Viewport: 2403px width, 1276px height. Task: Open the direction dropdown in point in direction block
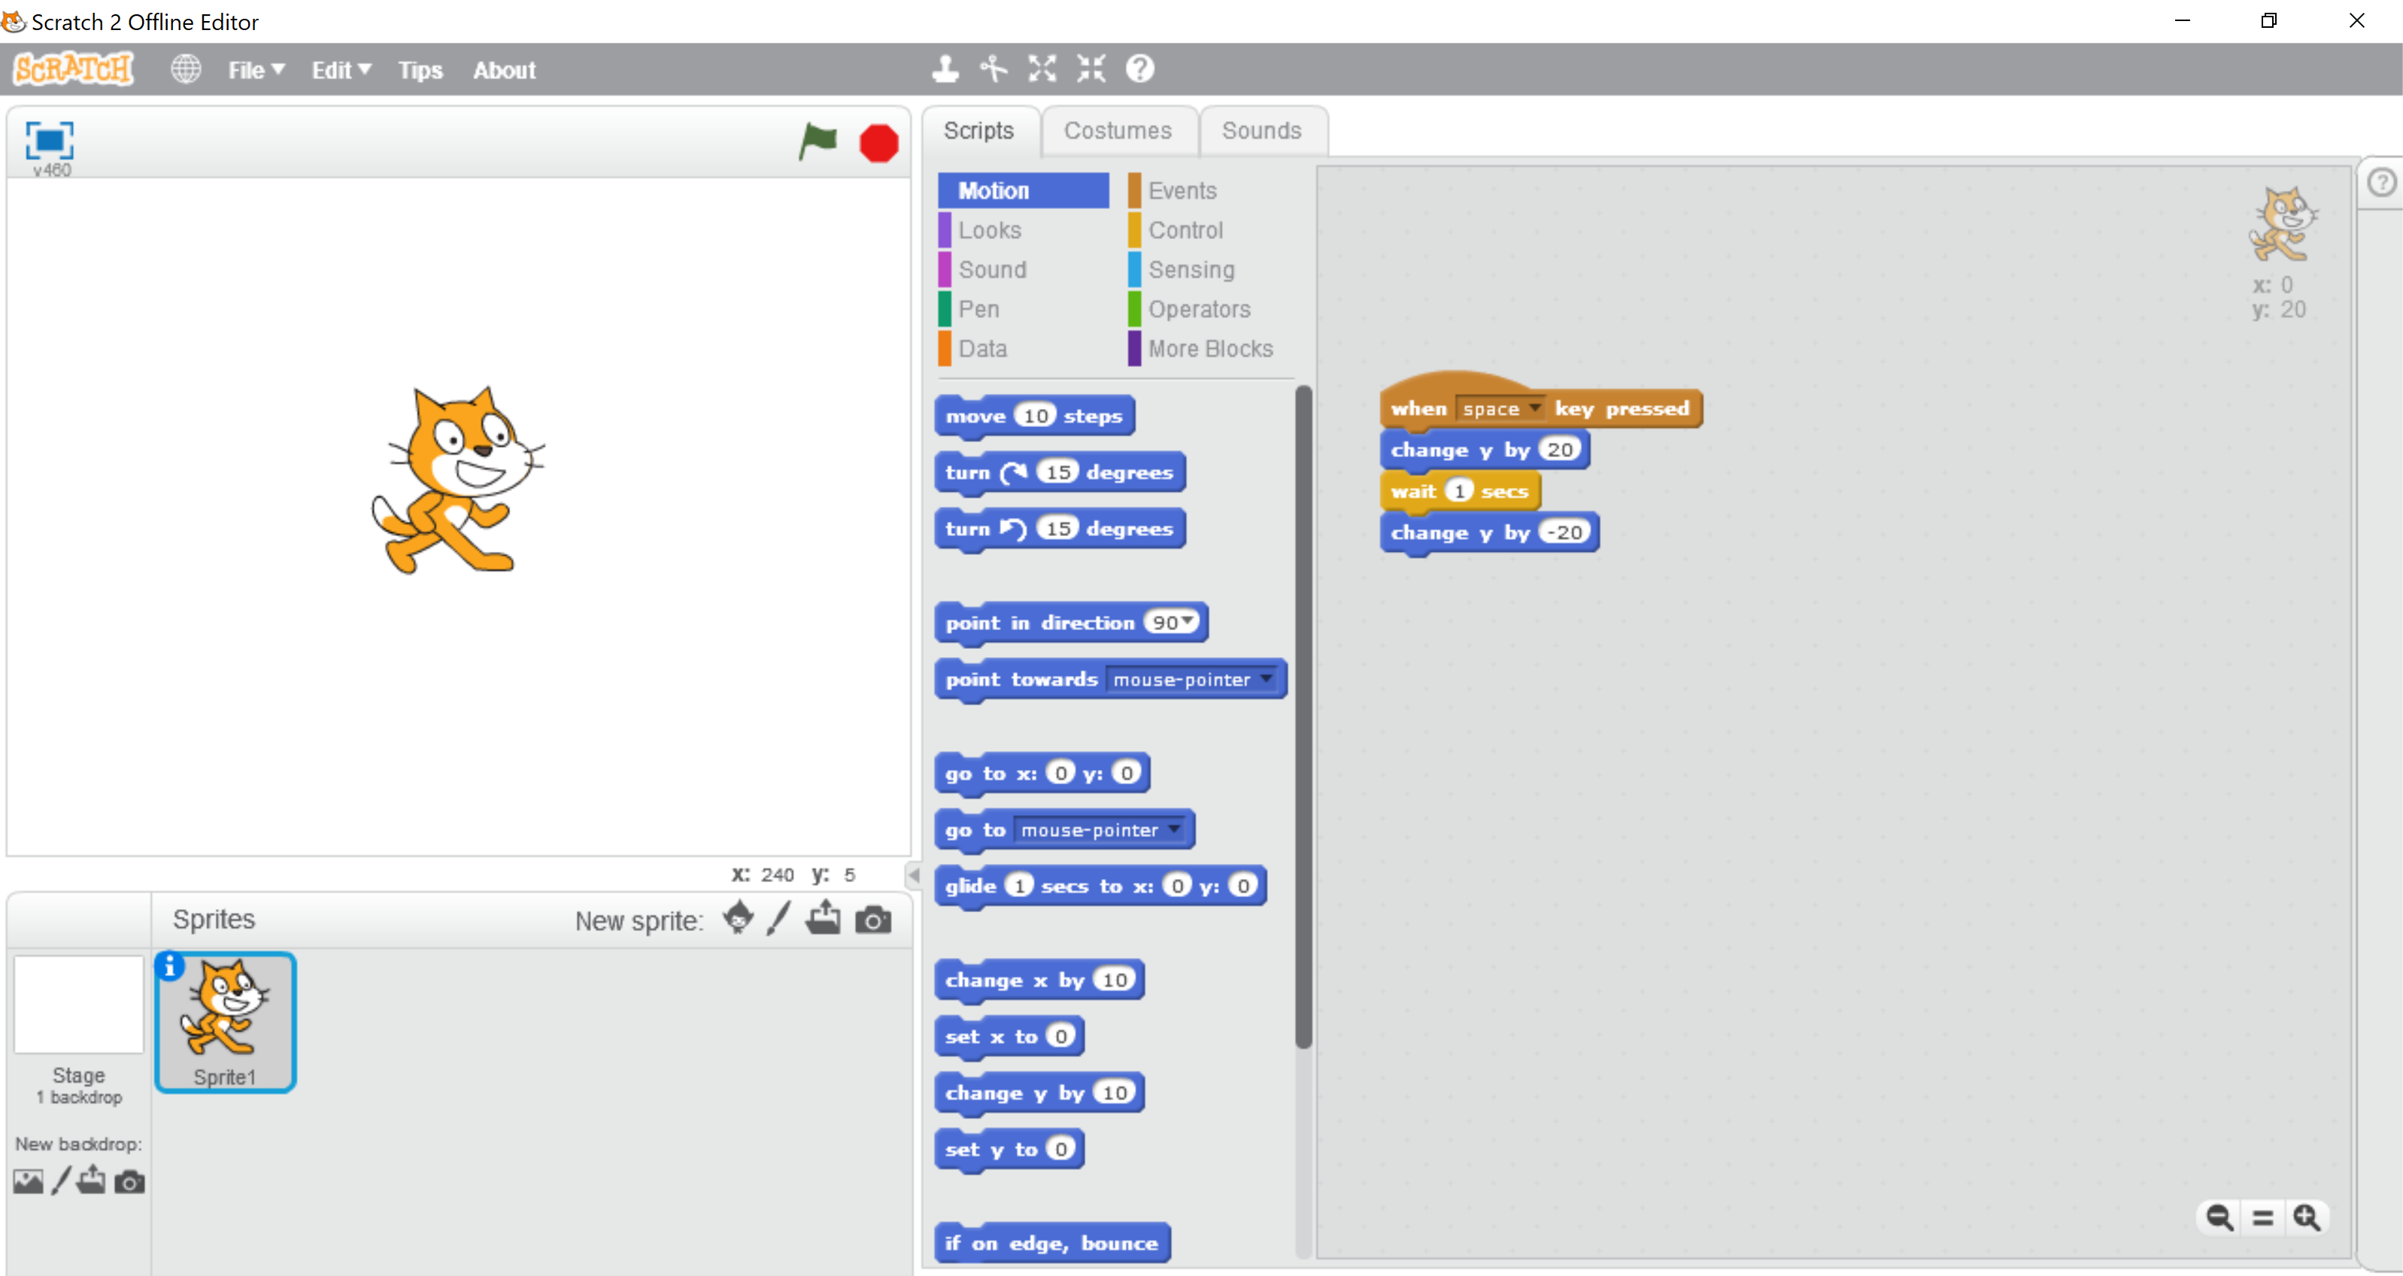click(x=1187, y=622)
